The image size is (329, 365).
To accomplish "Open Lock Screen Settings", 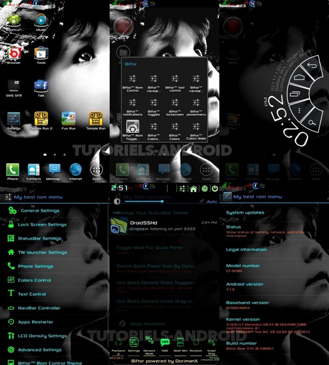I will point(54,224).
